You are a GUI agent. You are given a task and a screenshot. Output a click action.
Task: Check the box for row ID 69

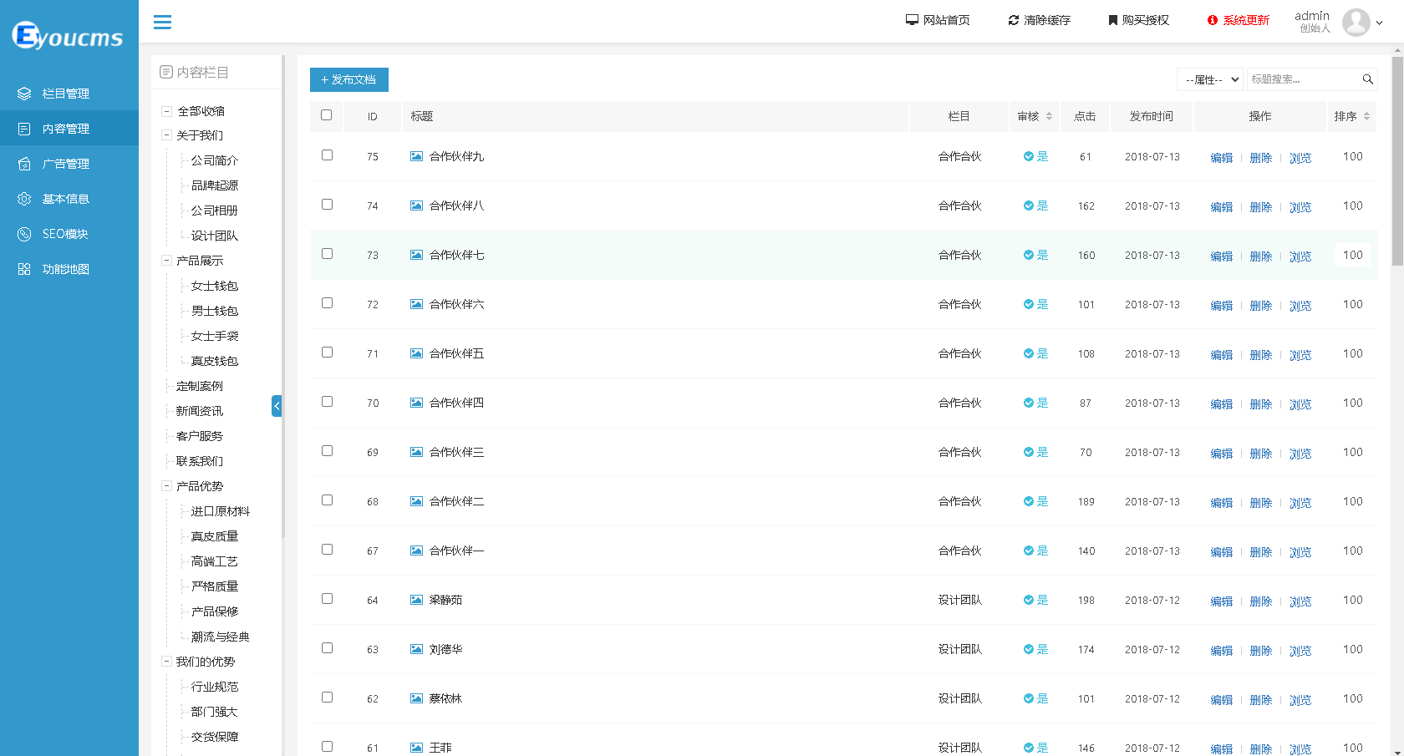(327, 451)
